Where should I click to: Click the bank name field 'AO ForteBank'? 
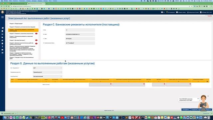[x=80, y=43]
